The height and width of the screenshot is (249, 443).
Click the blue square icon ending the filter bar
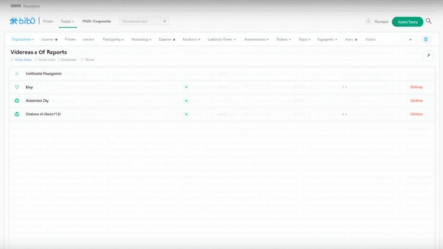(x=425, y=39)
